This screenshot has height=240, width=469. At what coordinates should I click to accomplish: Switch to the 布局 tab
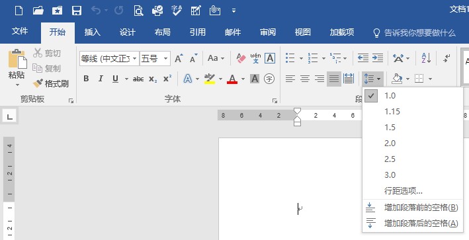[163, 32]
